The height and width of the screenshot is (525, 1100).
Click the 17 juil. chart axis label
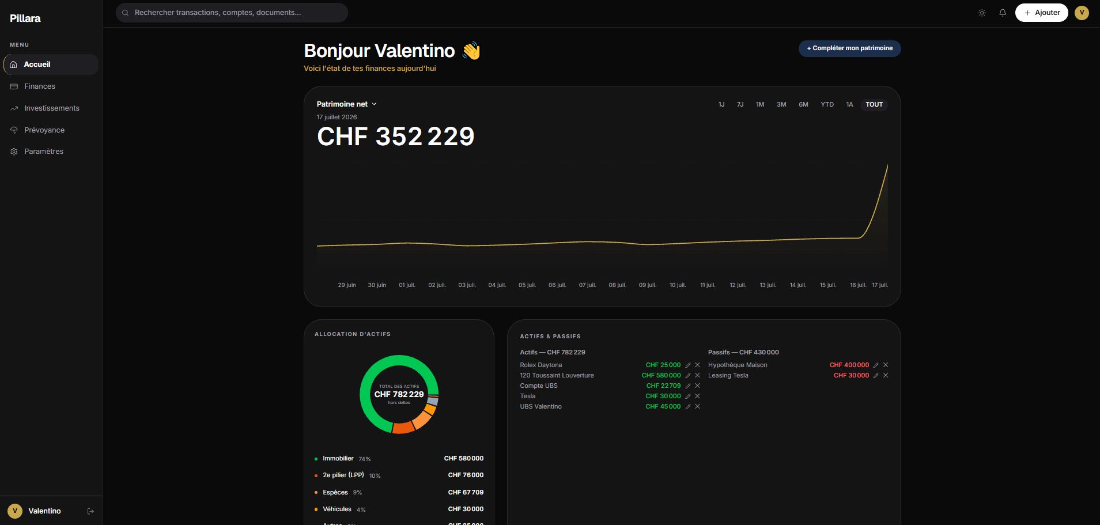click(880, 285)
